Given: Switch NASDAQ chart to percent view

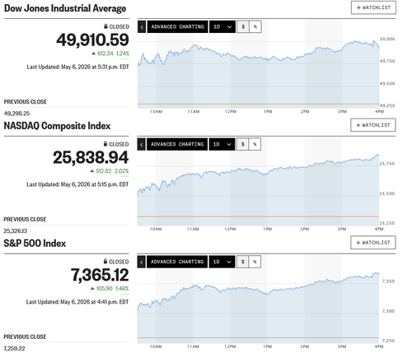Looking at the screenshot, I should pos(255,144).
